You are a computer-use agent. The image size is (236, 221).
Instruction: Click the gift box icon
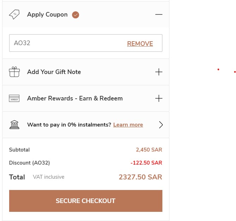(x=14, y=72)
